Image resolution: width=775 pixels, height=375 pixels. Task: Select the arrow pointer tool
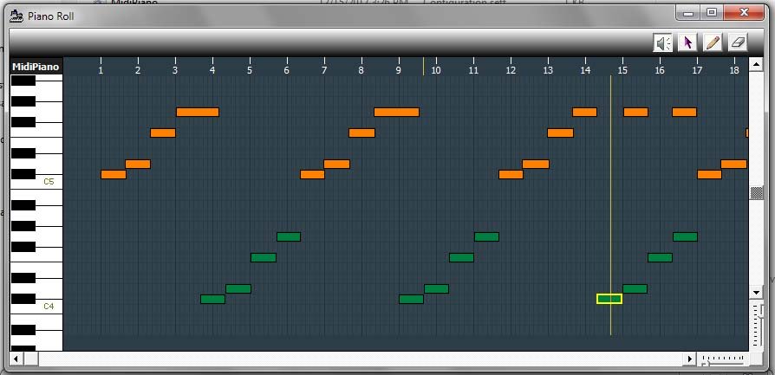[687, 43]
